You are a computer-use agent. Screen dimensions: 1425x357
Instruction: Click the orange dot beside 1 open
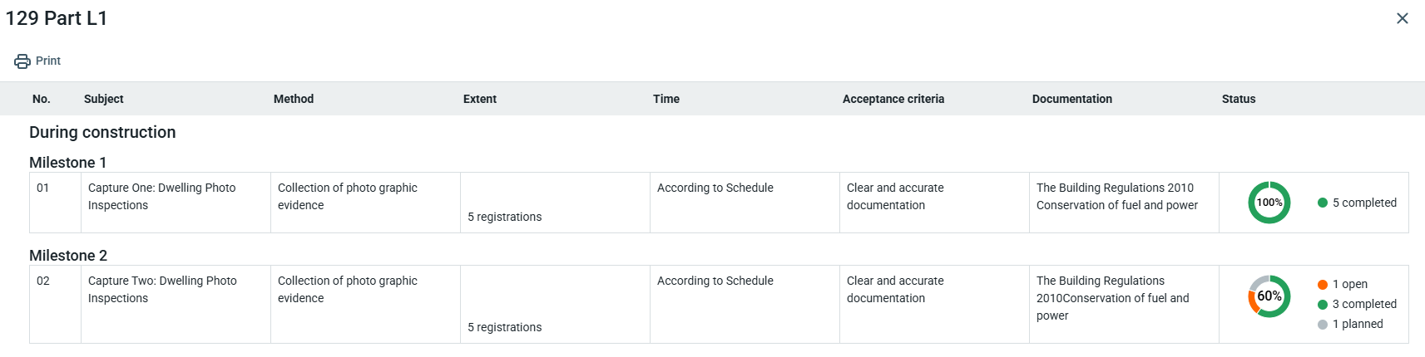coord(1322,285)
